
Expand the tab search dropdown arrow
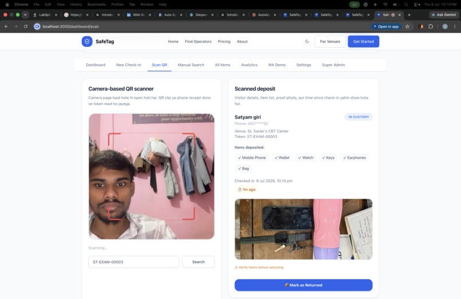click(x=25, y=15)
